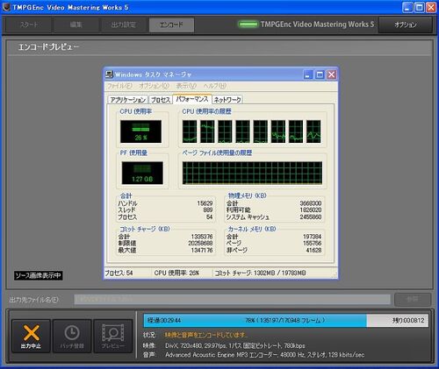Click the 経過 00:29:44 elapsed time text
The image size is (439, 369).
pyautogui.click(x=164, y=321)
